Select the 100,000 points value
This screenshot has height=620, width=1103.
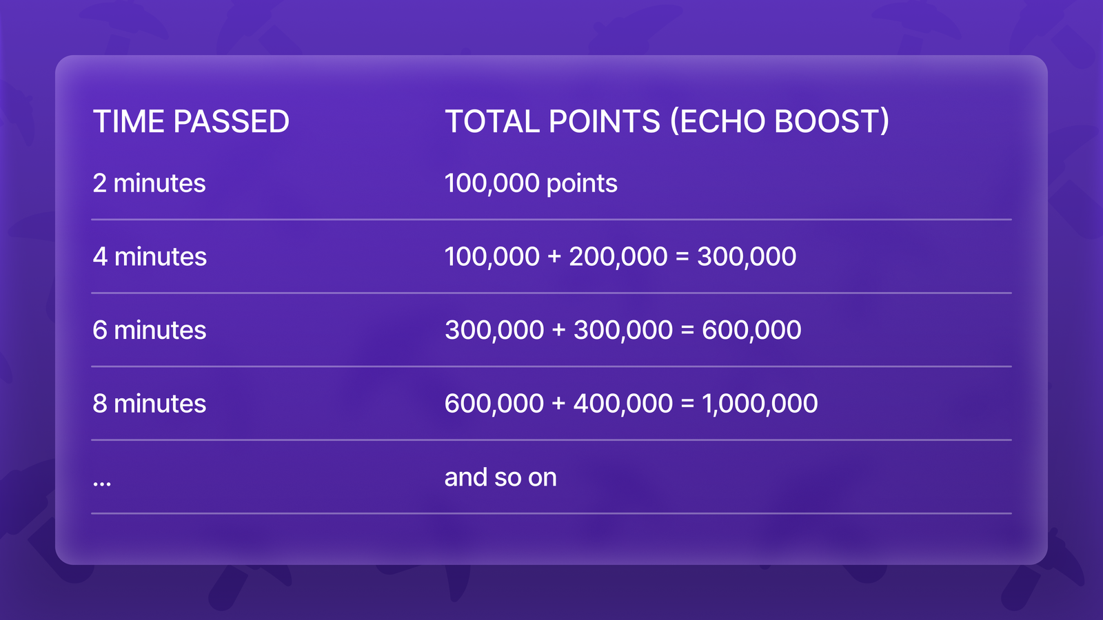pyautogui.click(x=531, y=184)
